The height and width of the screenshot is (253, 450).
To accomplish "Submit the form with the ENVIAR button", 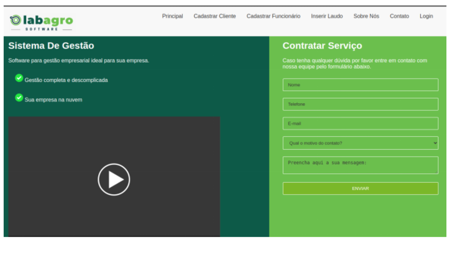I will pos(360,188).
